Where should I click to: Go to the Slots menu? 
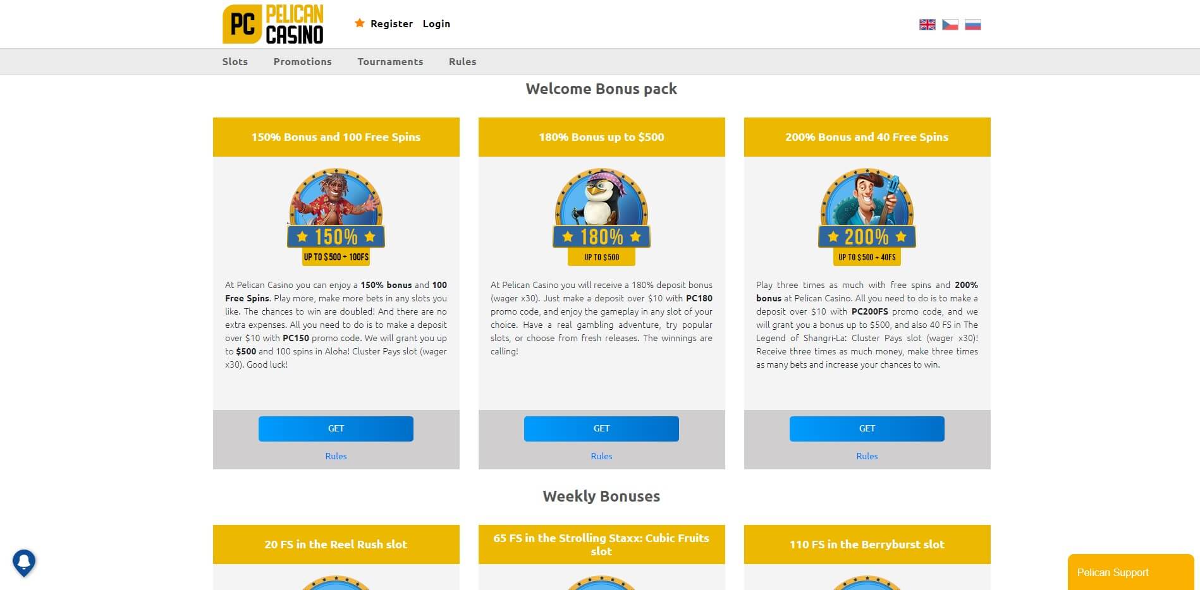pyautogui.click(x=235, y=61)
